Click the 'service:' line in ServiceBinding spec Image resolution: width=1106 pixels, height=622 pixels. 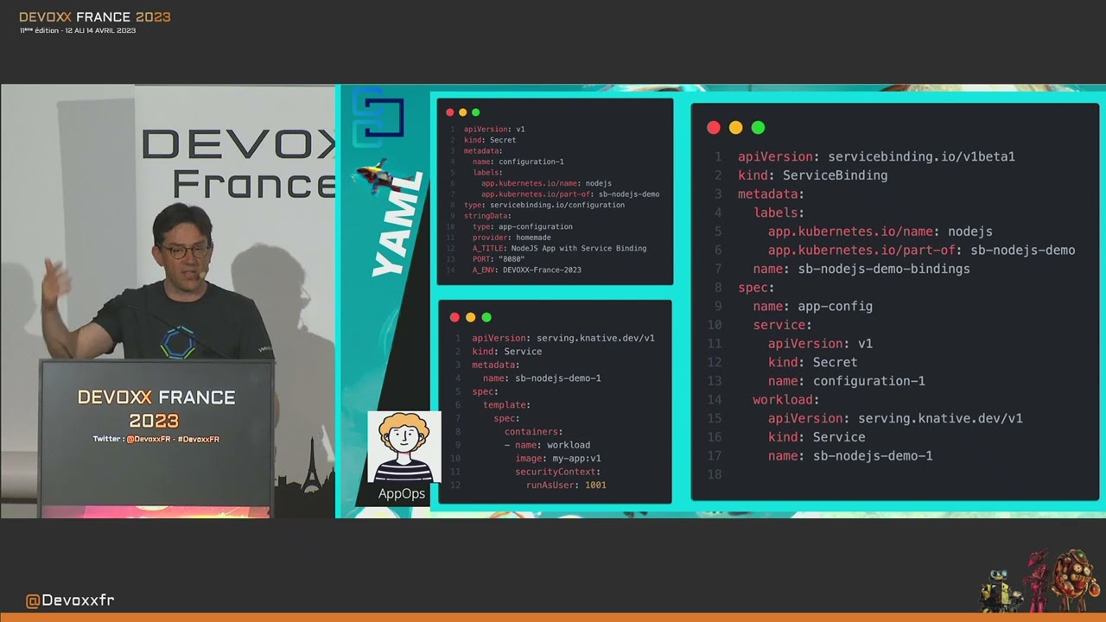pyautogui.click(x=782, y=325)
